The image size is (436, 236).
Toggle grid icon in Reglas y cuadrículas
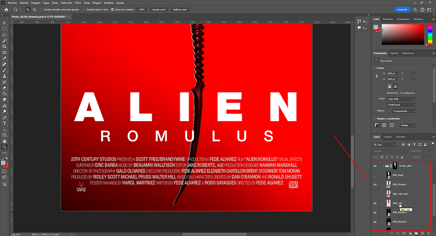[x=384, y=125]
